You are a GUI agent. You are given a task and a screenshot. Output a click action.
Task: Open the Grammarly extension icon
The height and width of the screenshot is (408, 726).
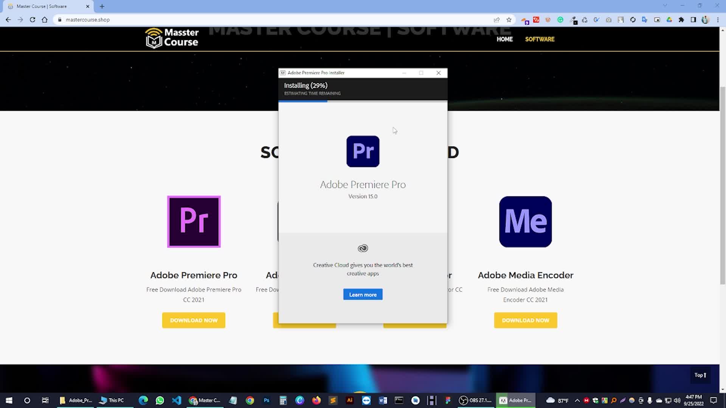click(560, 20)
